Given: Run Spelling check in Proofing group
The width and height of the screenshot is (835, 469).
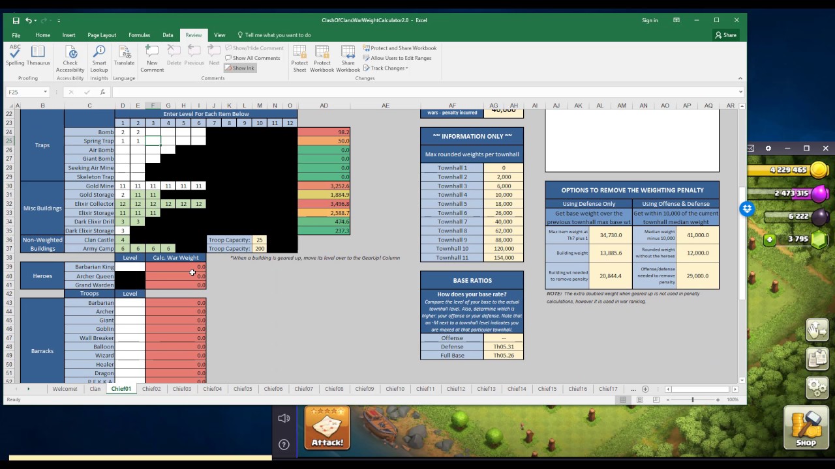Looking at the screenshot, I should (x=15, y=56).
